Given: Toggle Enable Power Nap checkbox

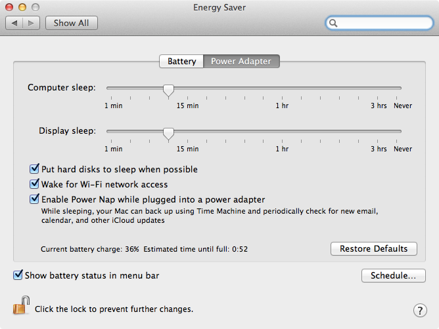Looking at the screenshot, I should [34, 199].
